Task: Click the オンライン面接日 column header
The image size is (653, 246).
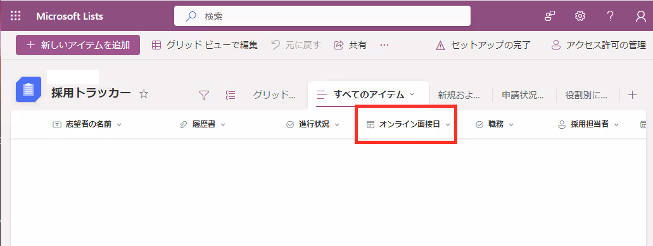Action: pyautogui.click(x=409, y=124)
